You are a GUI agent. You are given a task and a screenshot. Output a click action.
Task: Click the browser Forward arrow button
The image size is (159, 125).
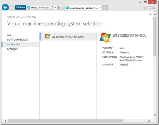click(12, 7)
